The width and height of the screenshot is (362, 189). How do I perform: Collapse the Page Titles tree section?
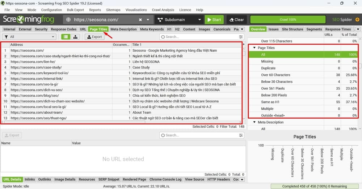(x=254, y=48)
